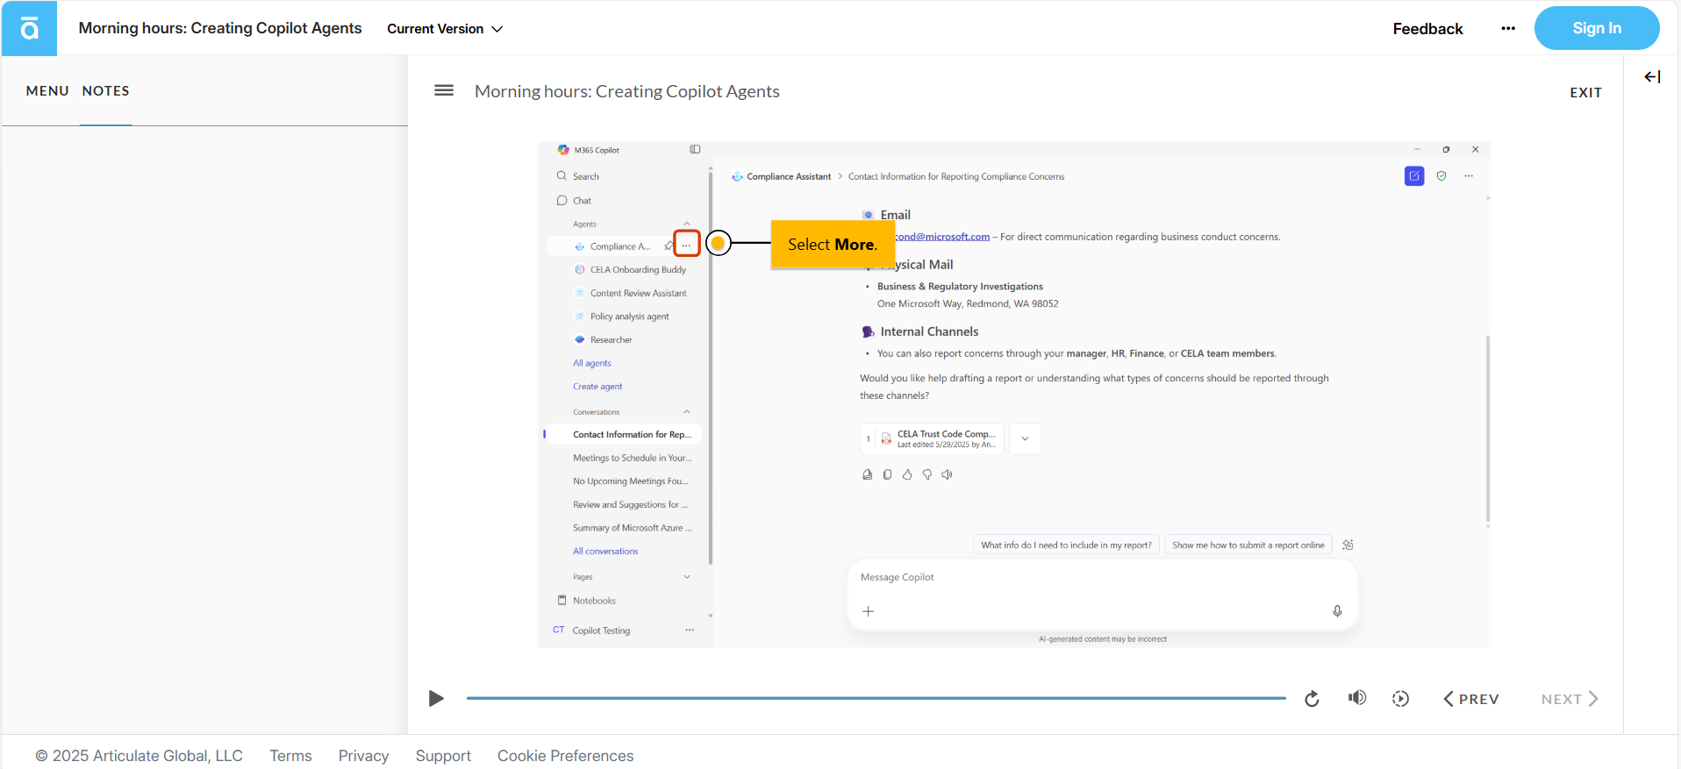Open the microsoft.com email link

pyautogui.click(x=942, y=237)
